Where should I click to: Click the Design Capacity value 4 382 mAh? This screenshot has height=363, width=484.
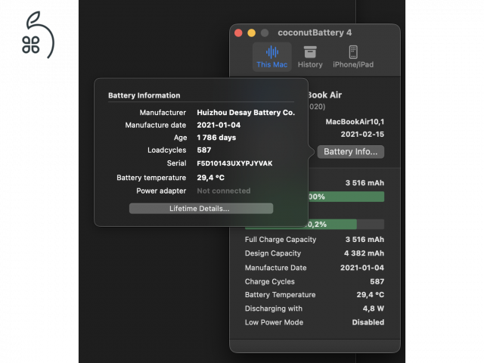click(364, 253)
